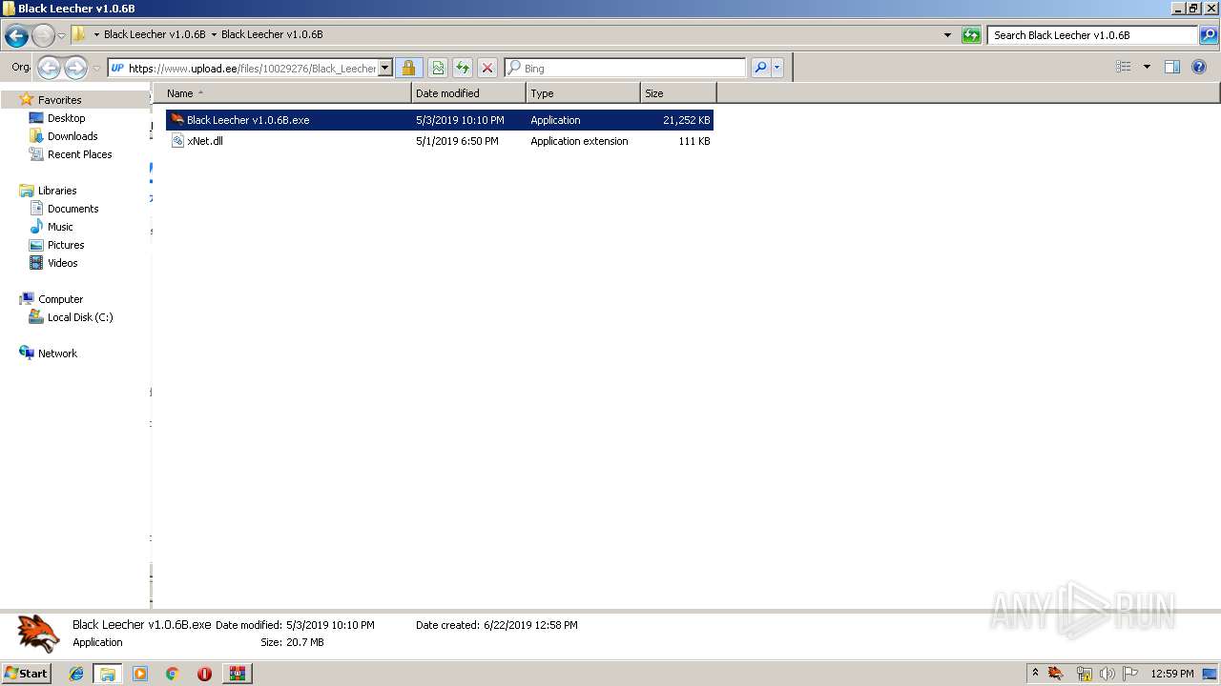Viewport: 1221px width, 686px height.
Task: Open Desktop in the Favorites list
Action: (66, 118)
